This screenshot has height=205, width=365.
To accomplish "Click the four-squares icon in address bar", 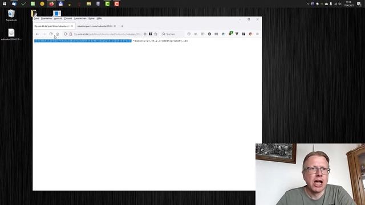I will 151,34.
